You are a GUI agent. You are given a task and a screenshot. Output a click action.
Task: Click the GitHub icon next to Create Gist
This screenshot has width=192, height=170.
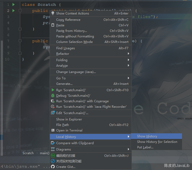53,167
